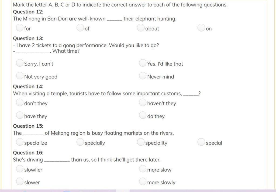Choose 'do they' radio button
The image size is (276, 192).
(143, 115)
